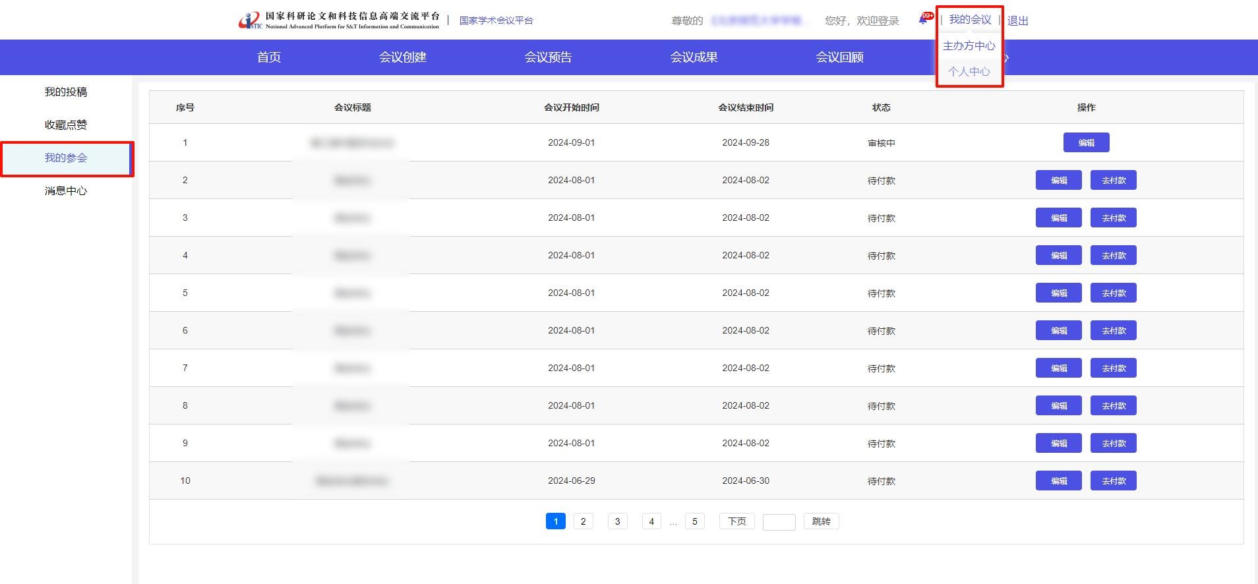Click the platform logo in the header
This screenshot has width=1258, height=584.
point(339,20)
